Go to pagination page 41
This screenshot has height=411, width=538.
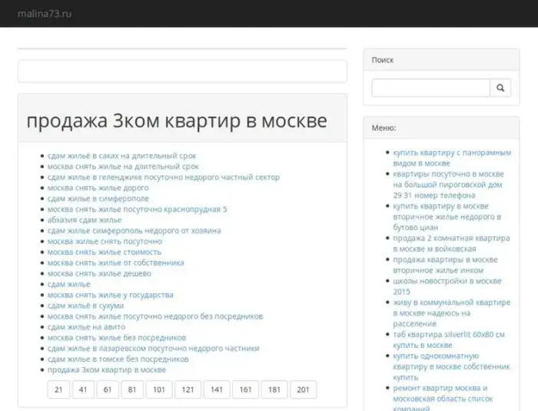pos(83,389)
